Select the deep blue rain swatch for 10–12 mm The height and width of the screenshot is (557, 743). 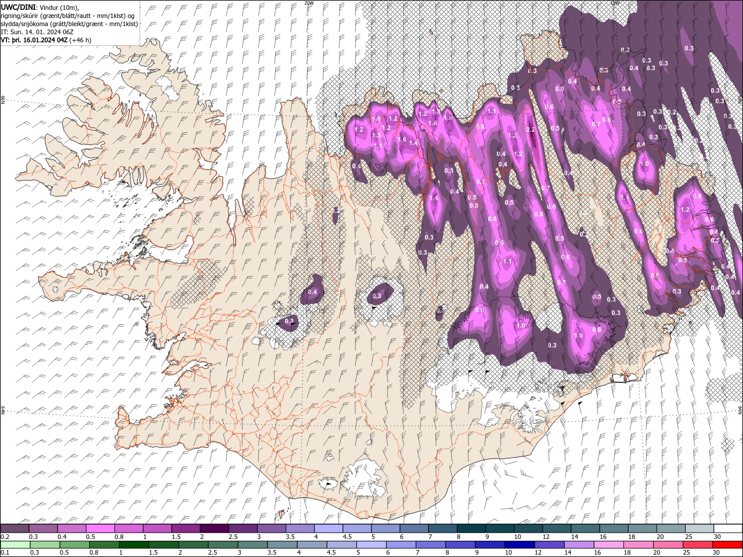click(521, 545)
